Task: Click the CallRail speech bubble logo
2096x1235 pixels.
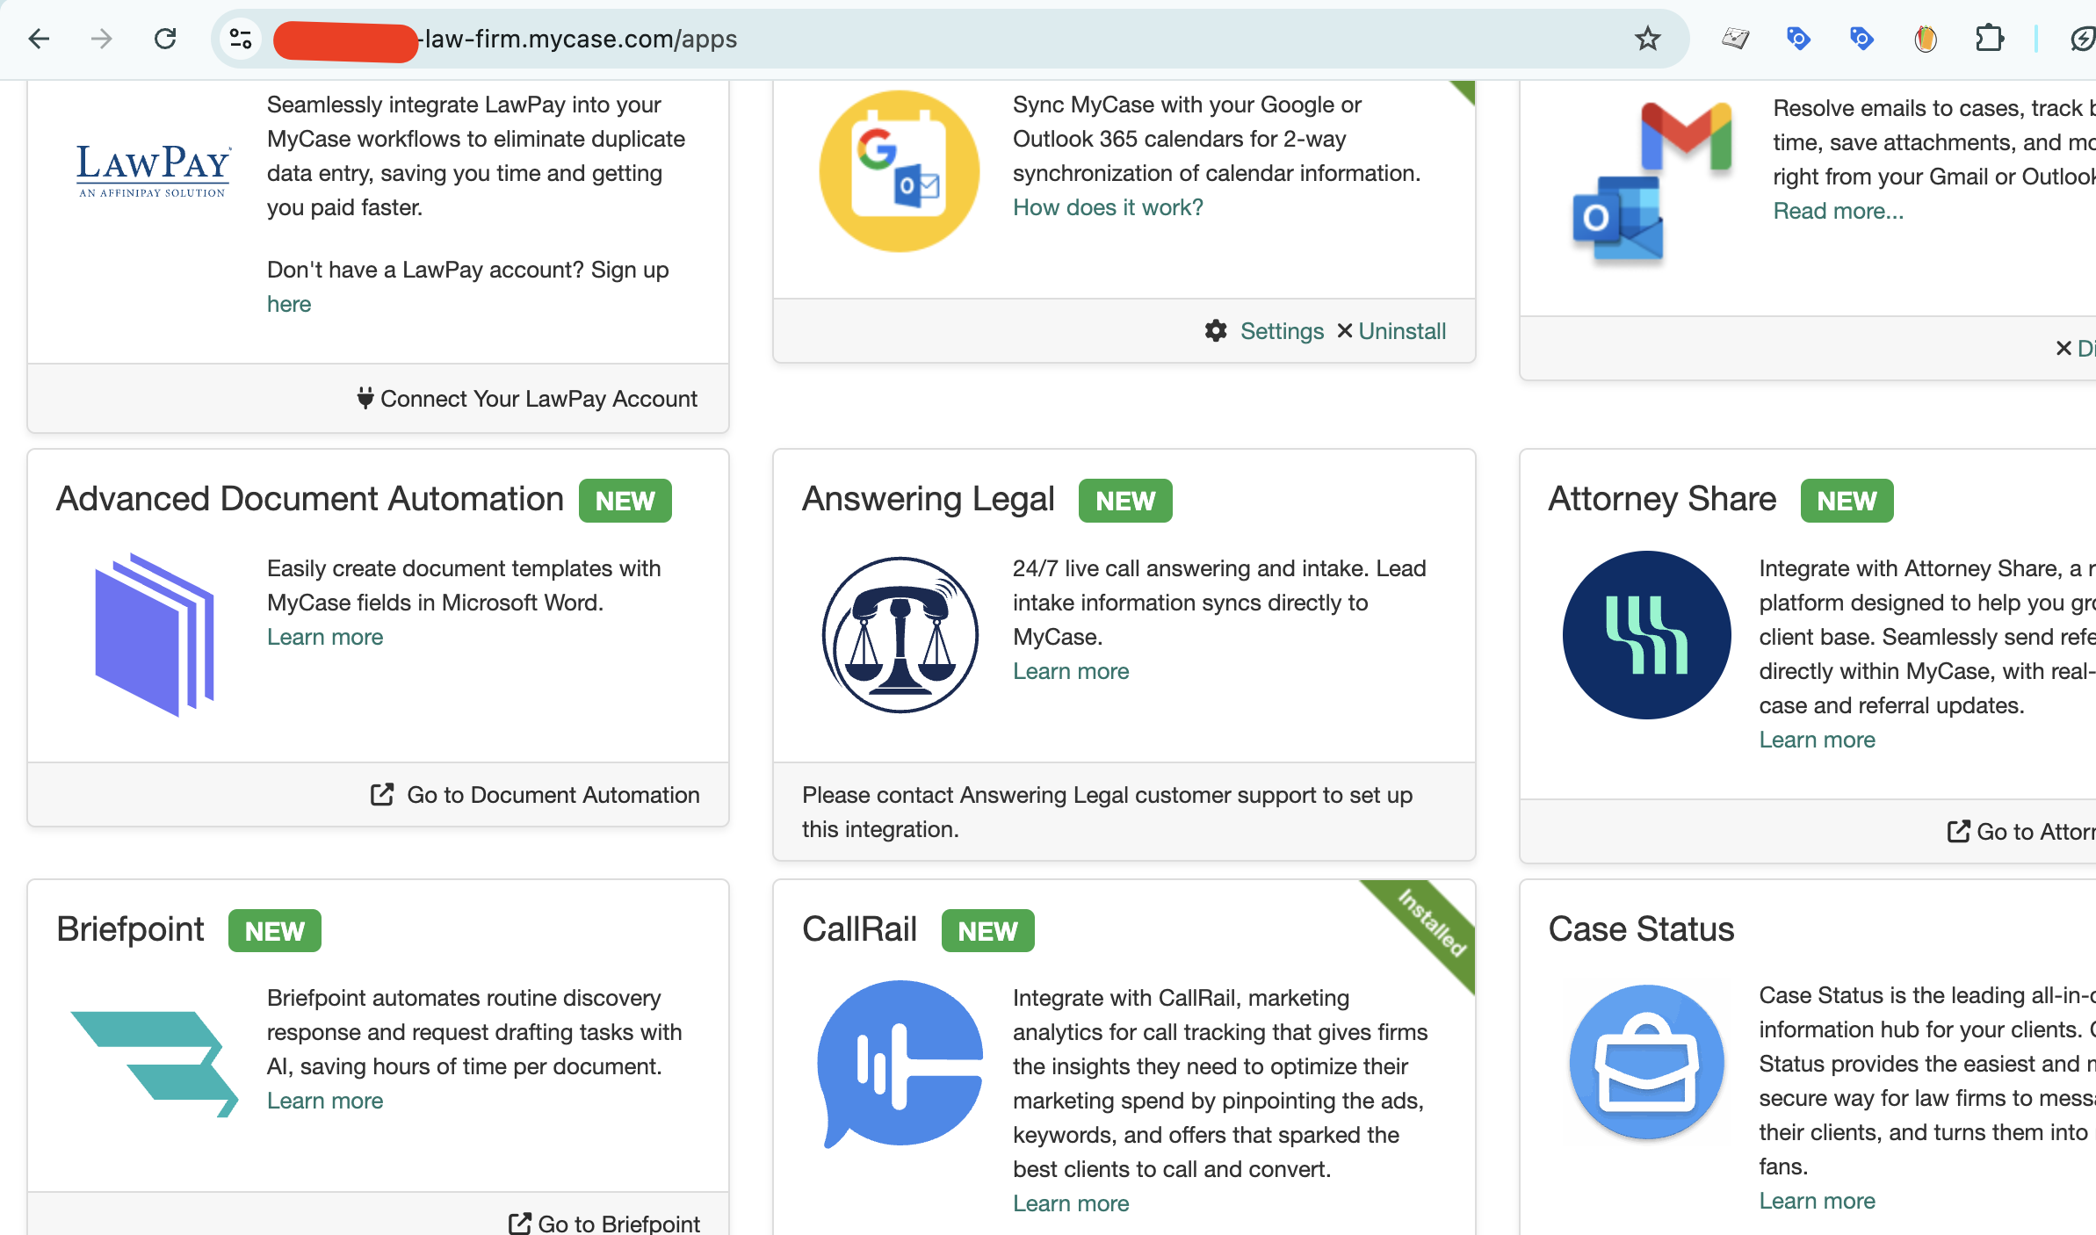Action: point(900,1064)
